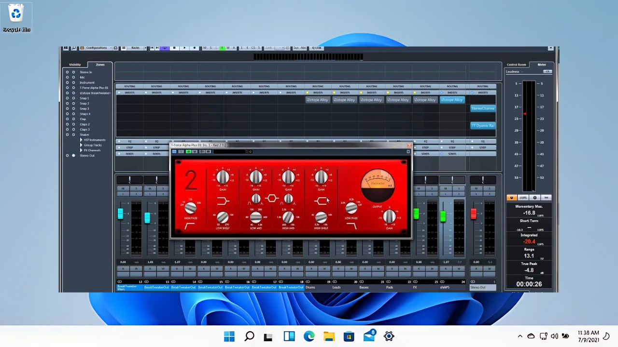Click the Focusrite VU meter
This screenshot has width=618, height=347.
point(378,186)
